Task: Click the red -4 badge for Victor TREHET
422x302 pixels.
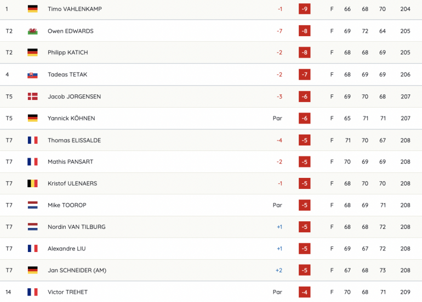Action: [x=304, y=292]
